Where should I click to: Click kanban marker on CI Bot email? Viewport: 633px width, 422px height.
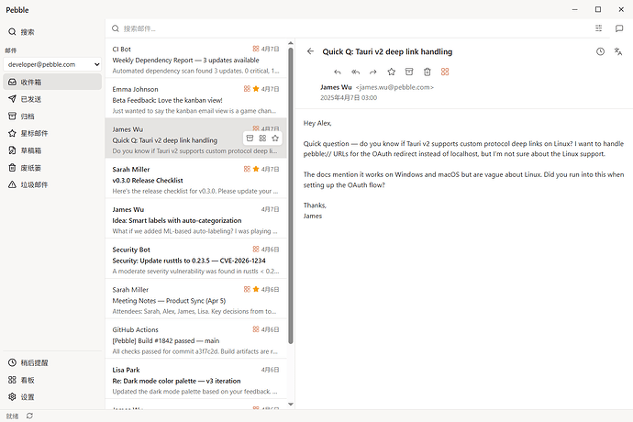coord(256,49)
